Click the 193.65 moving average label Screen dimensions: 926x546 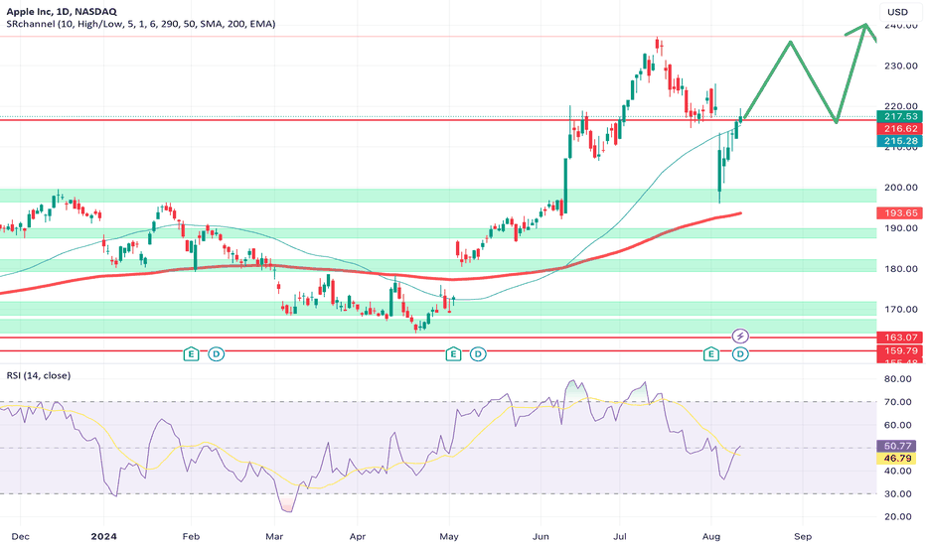[x=900, y=213]
